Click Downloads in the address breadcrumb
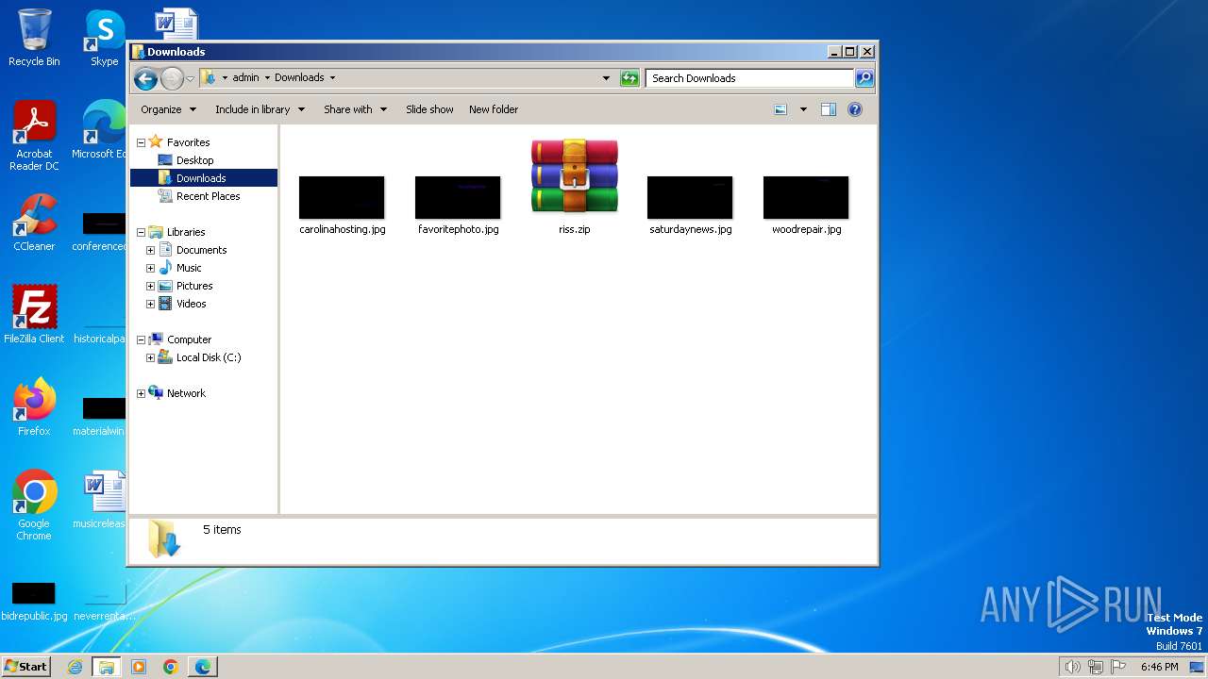The height and width of the screenshot is (679, 1208). pyautogui.click(x=299, y=78)
